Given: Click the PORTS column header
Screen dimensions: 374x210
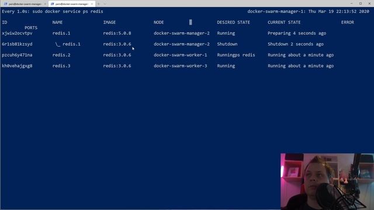Looking at the screenshot, I should (31, 27).
